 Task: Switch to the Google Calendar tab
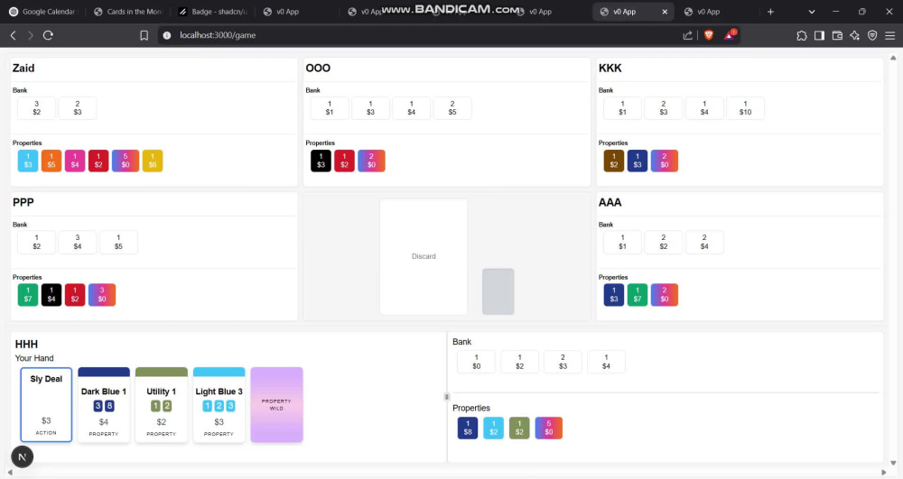pyautogui.click(x=43, y=12)
